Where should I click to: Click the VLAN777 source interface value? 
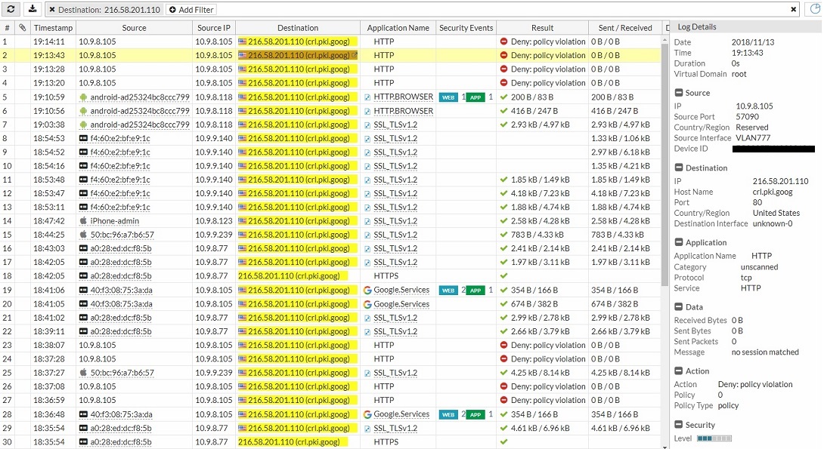pyautogui.click(x=753, y=138)
